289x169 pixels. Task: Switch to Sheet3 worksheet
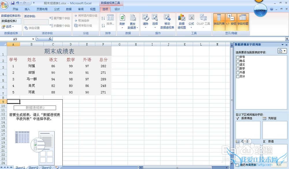click(47, 167)
